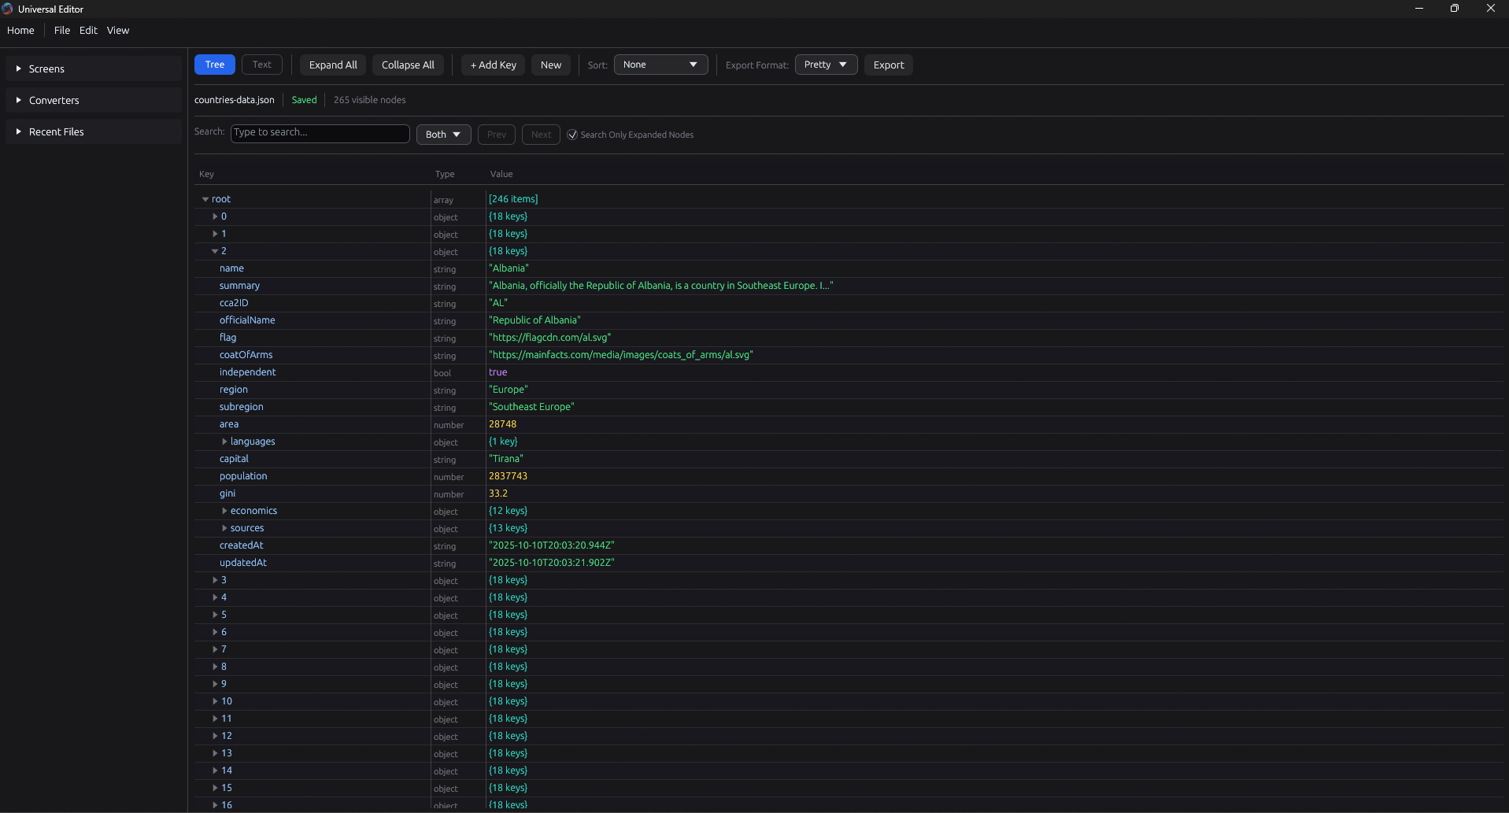Screen dimensions: 1509x813
Task: Expand the Converters sidebar section
Action: pos(94,100)
